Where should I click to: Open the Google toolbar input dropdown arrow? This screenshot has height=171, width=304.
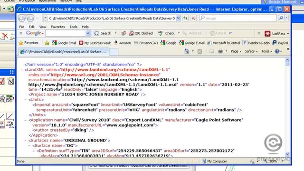88,33
